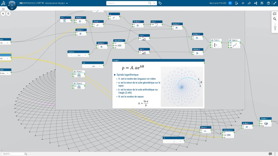
Task: Open the map overview icon on the right panel
Action: pos(275,14)
